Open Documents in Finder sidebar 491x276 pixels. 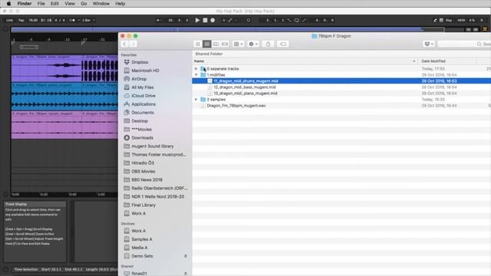pos(143,113)
